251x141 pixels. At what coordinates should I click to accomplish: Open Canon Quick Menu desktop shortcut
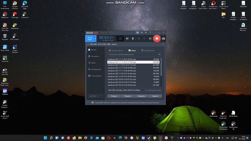pyautogui.click(x=223, y=5)
